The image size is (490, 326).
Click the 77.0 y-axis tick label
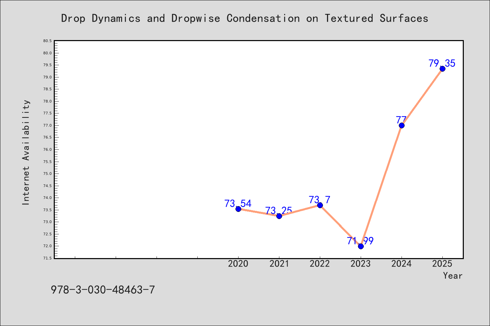point(47,125)
